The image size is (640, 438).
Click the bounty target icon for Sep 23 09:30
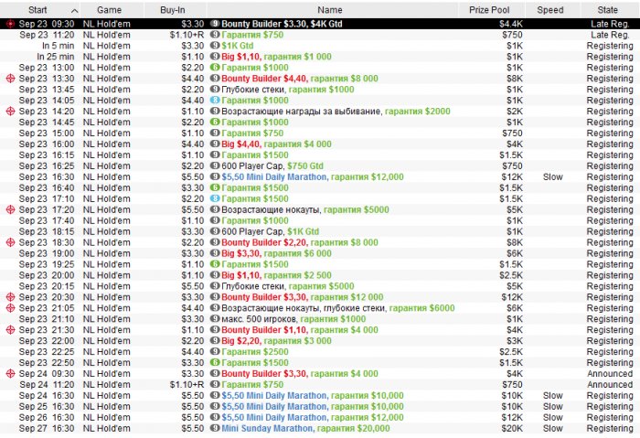11,24
